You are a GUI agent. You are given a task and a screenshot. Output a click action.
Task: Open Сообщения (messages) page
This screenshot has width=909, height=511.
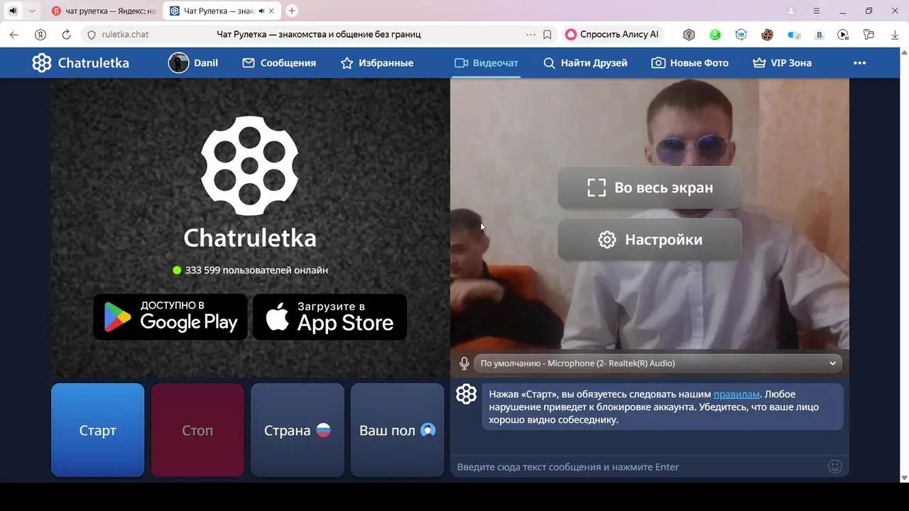point(279,62)
